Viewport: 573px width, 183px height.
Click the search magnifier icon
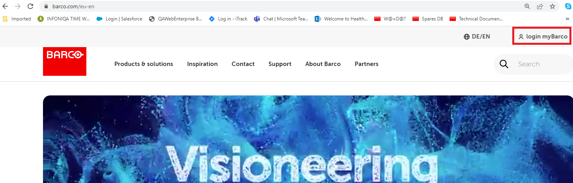(504, 64)
